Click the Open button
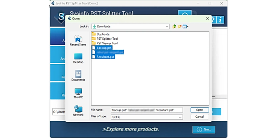This screenshot has width=277, height=138. pyautogui.click(x=199, y=110)
